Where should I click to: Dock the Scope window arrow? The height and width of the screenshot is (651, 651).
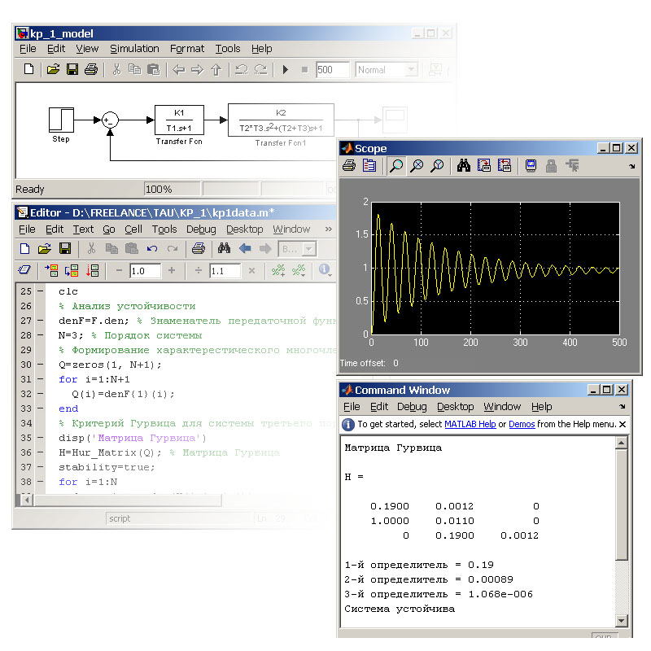632,166
